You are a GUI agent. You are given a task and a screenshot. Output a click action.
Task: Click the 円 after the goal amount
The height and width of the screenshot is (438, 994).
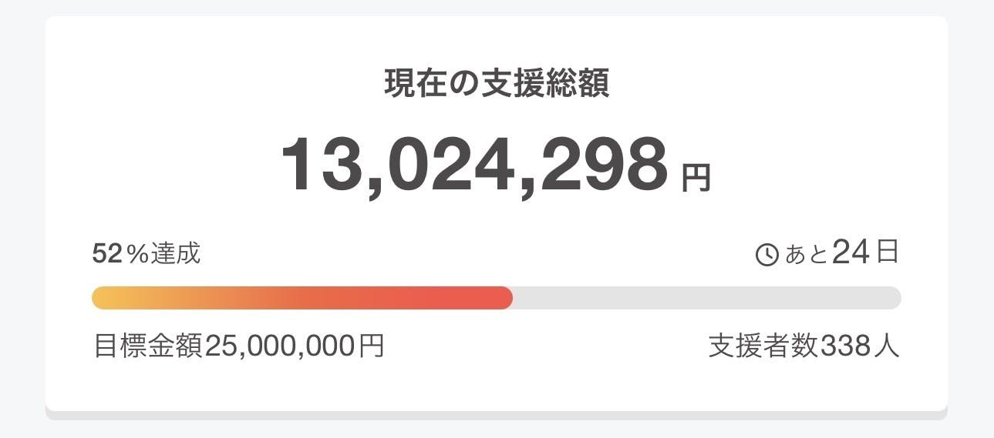coord(372,346)
